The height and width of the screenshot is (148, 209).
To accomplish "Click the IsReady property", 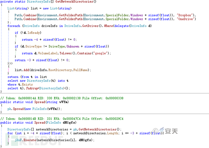I will 34,33.
